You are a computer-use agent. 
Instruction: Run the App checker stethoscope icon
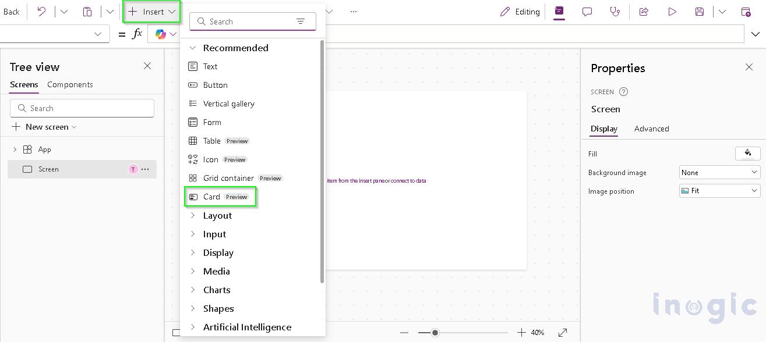click(x=615, y=11)
